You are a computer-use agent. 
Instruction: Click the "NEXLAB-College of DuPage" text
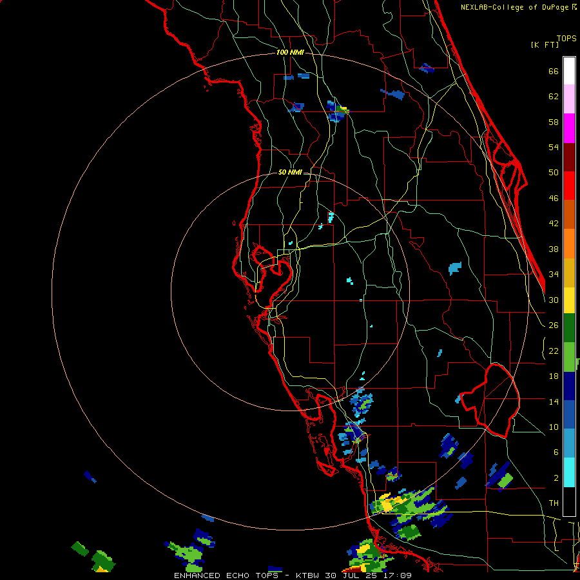tap(515, 7)
